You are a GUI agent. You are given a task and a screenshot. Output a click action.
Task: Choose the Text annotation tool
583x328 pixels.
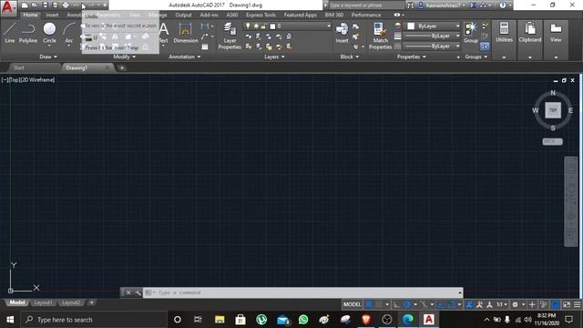[164, 33]
